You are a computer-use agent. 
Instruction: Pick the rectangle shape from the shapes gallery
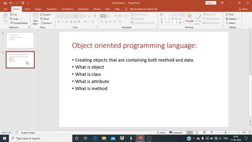pyautogui.click(x=172, y=15)
